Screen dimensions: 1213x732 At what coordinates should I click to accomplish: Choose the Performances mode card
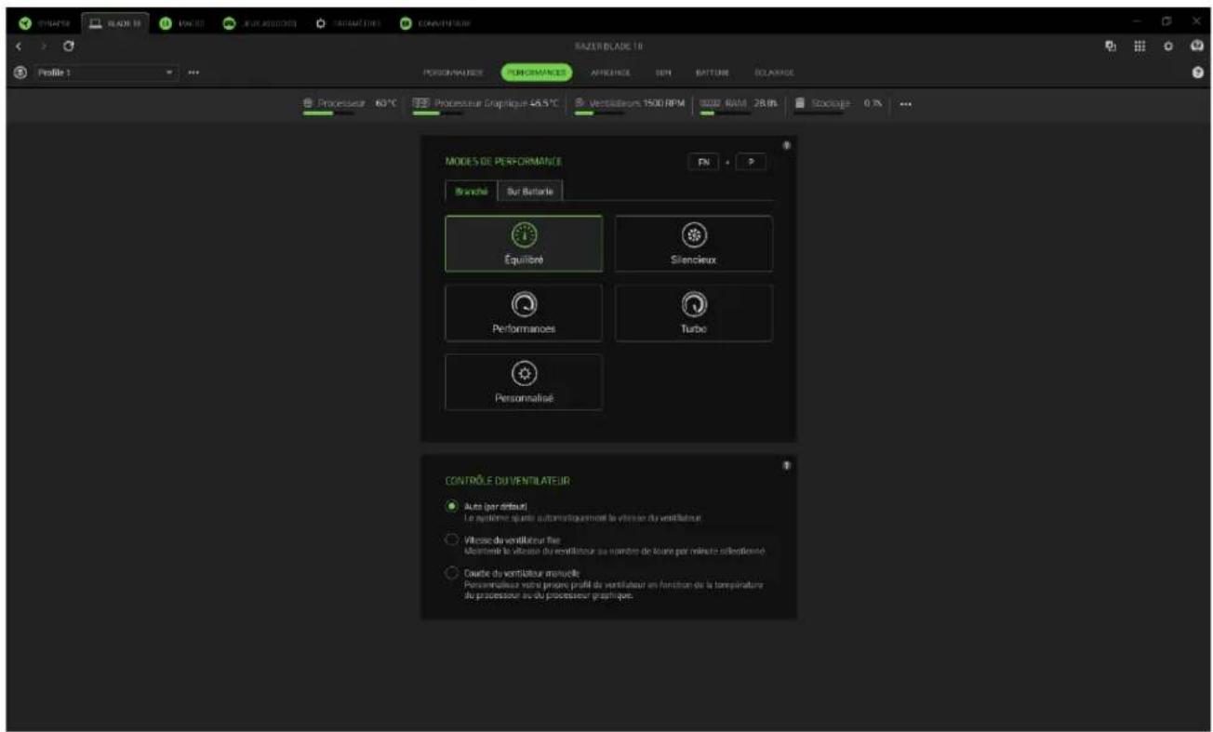pyautogui.click(x=524, y=313)
